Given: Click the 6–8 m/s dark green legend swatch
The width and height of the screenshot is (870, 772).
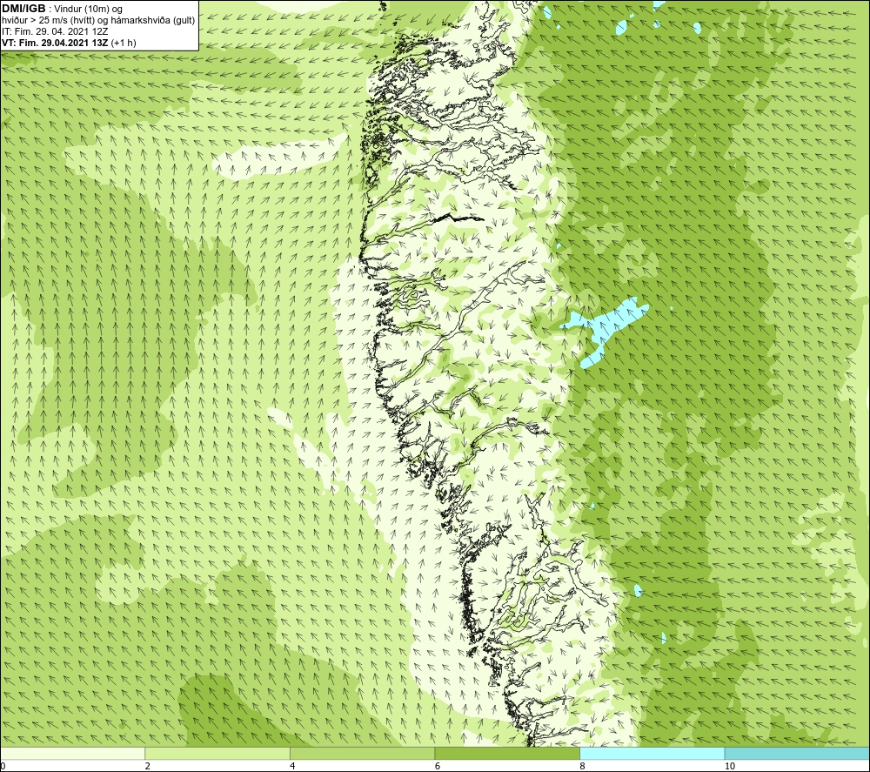Looking at the screenshot, I should point(507,753).
